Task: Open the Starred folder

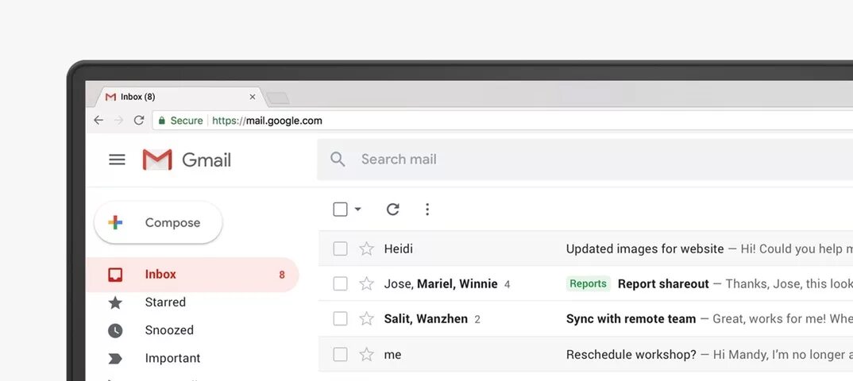Action: coord(165,302)
